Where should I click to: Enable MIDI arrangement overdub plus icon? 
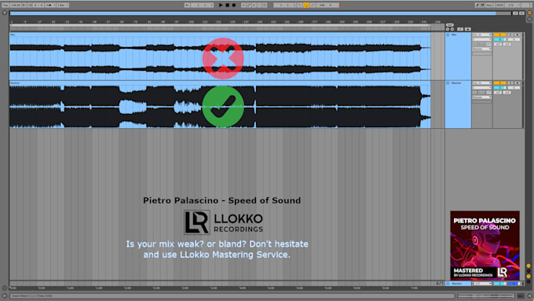pos(243,6)
